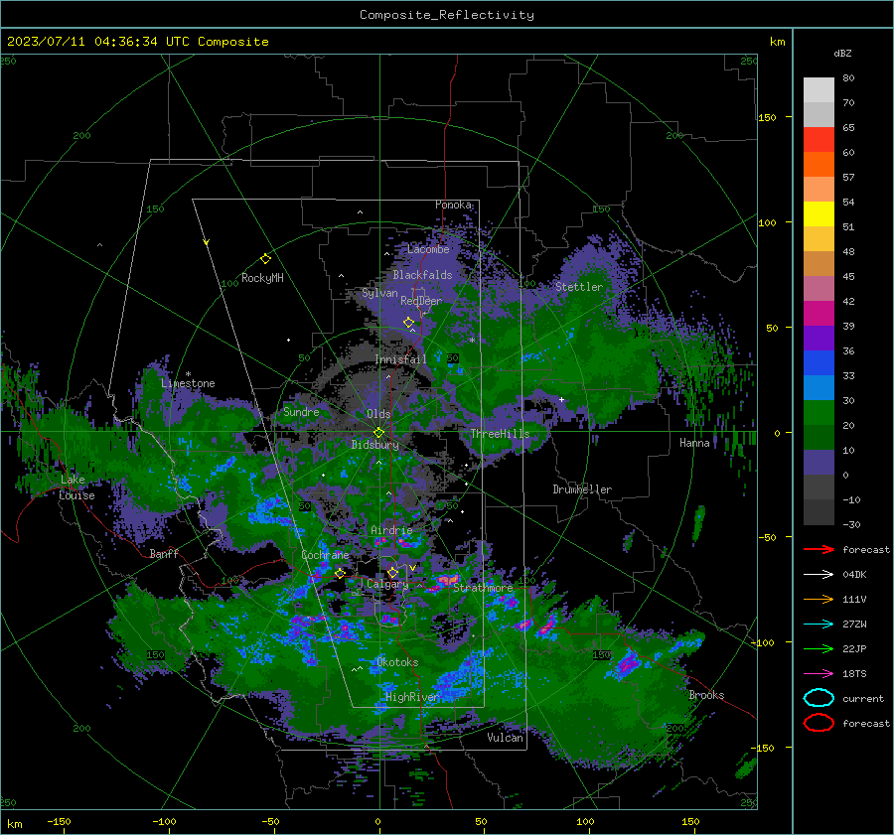Viewport: 894px width, 835px height.
Task: Click the ThreeHills city label
Action: tap(500, 434)
